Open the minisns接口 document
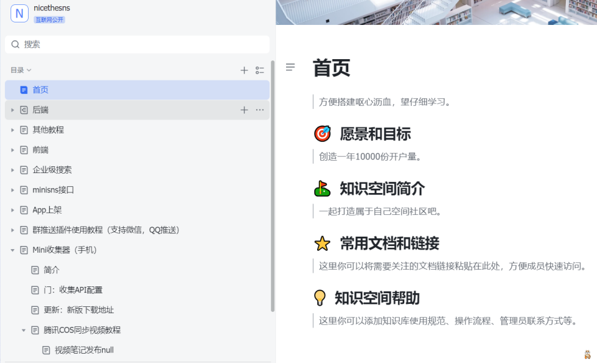Screen dimensions: 597x363 point(53,190)
